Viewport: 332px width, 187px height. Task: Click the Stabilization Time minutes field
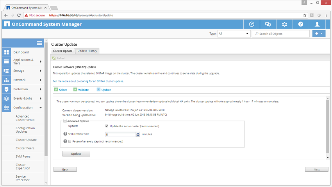coord(120,134)
